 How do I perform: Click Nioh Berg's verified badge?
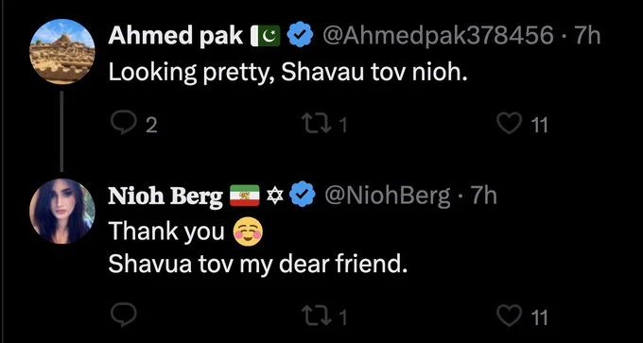(303, 195)
